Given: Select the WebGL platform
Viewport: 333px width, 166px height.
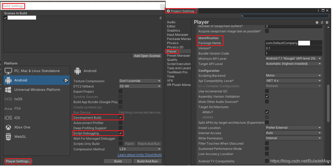Looking at the screenshot, I should pyautogui.click(x=37, y=137).
